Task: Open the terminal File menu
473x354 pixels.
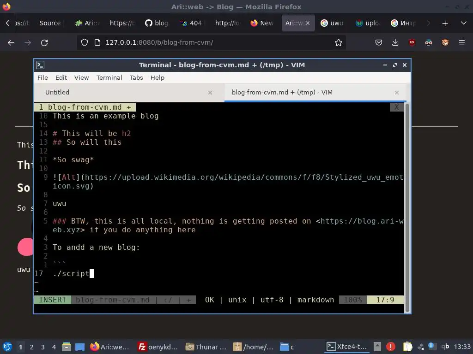Action: tap(42, 77)
